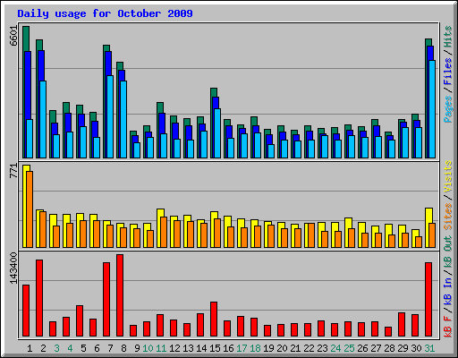Image resolution: width=458 pixels, height=358 pixels.
Task: Click day 21 on the x-axis
Action: click(x=295, y=348)
